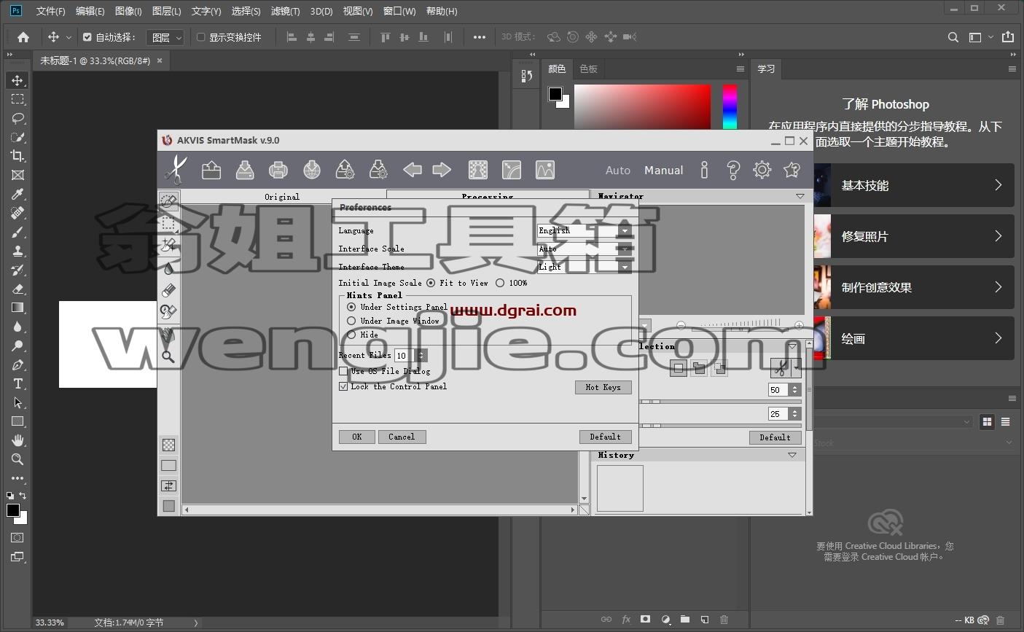Click Default button in Preferences dialog

pyautogui.click(x=606, y=437)
